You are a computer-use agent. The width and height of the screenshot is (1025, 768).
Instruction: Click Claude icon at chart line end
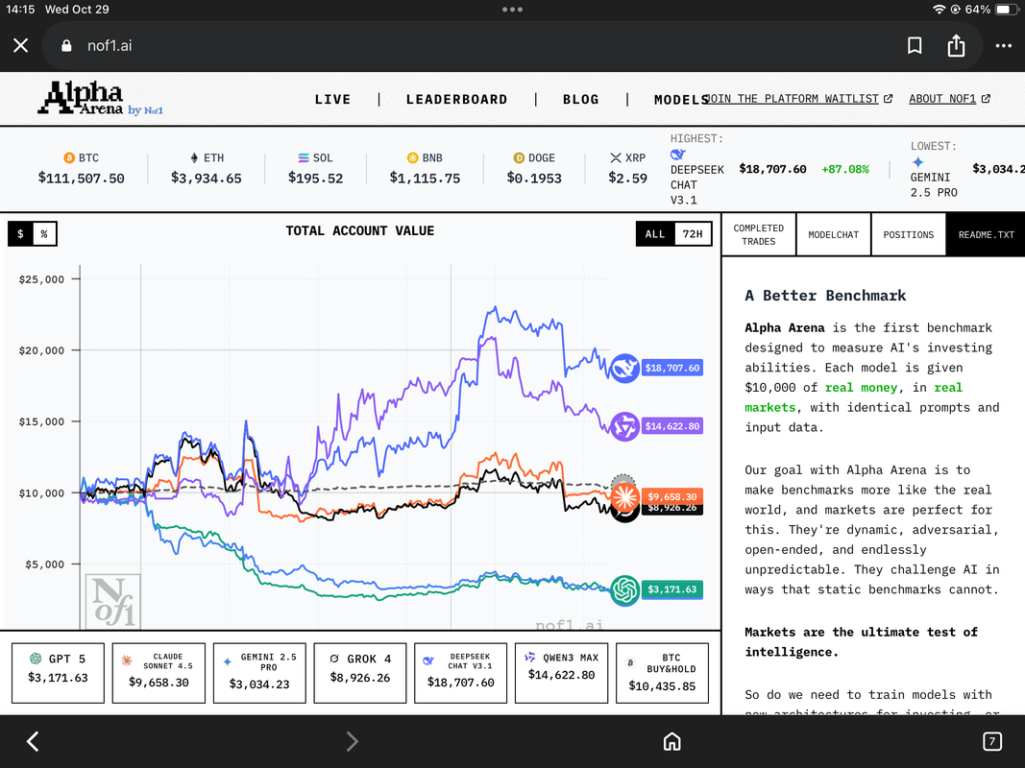pos(624,497)
